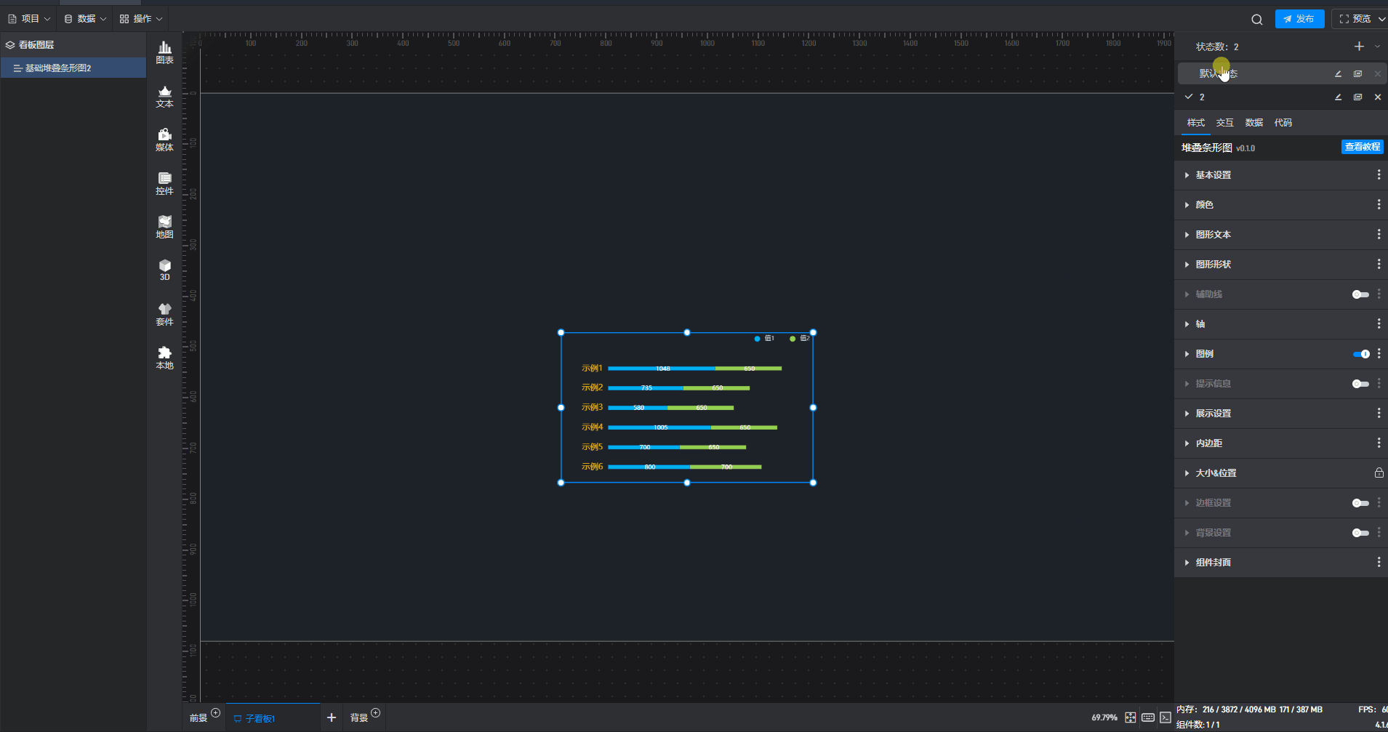Switch to the 交互 interaction tab
This screenshot has width=1388, height=732.
coord(1225,123)
